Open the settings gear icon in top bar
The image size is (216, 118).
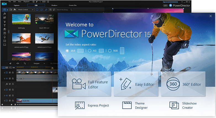pyautogui.click(x=48, y=2)
